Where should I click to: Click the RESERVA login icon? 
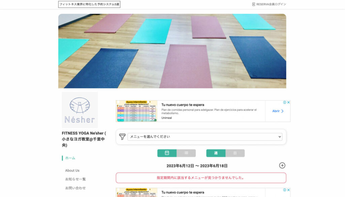[x=253, y=4]
